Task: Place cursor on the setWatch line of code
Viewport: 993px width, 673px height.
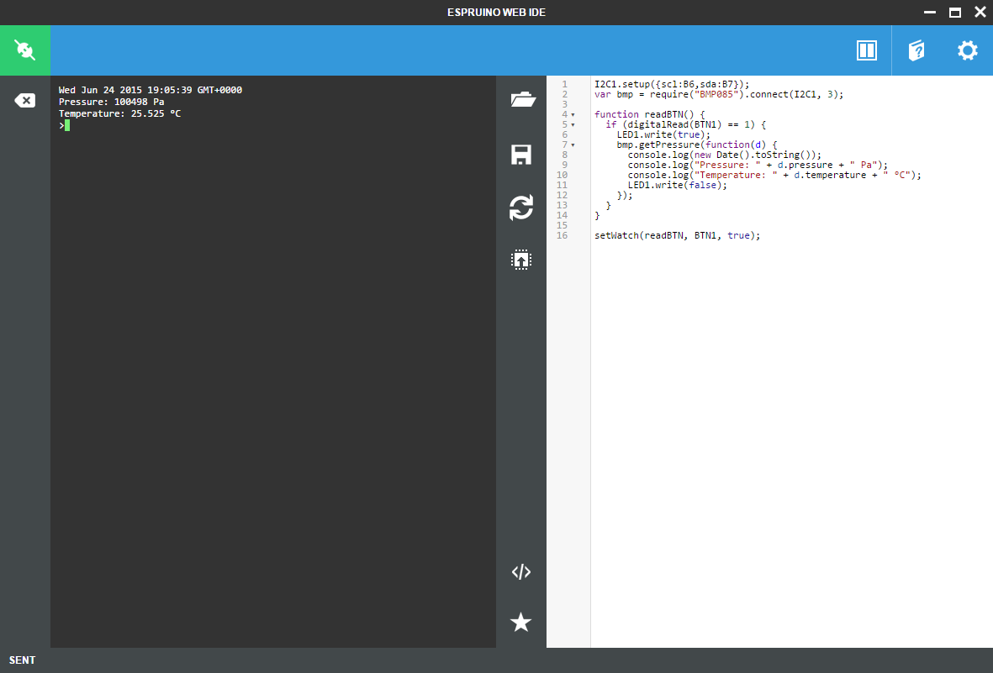Action: 677,235
